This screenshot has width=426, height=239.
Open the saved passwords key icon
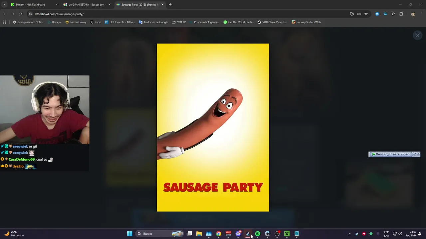tap(359, 14)
